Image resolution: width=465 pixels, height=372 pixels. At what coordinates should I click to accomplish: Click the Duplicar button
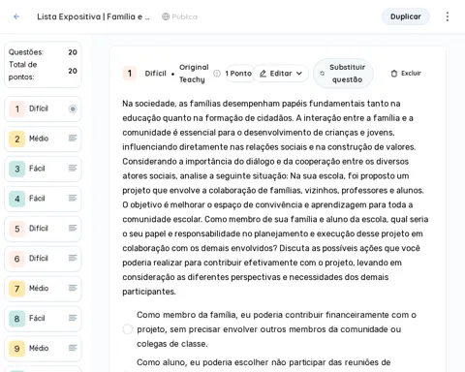pyautogui.click(x=406, y=16)
